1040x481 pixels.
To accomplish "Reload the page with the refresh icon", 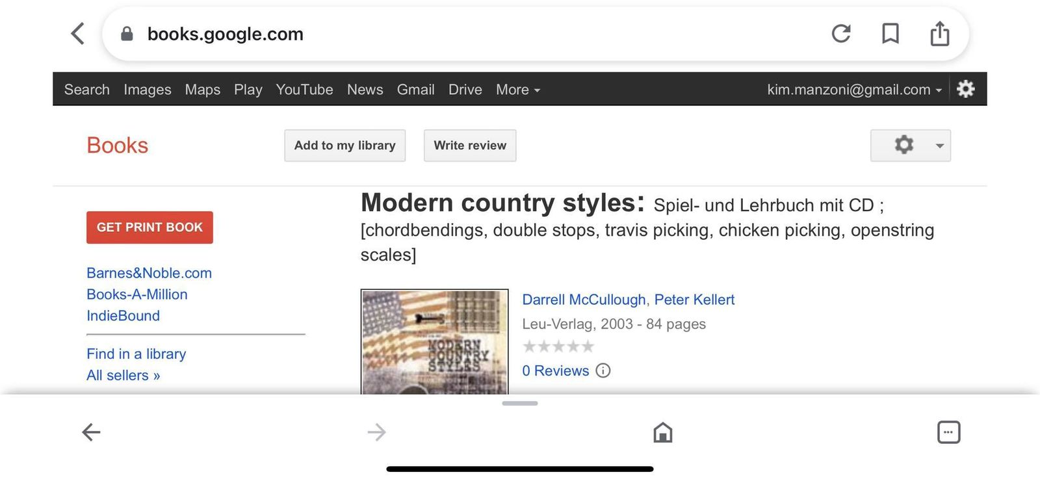I will pyautogui.click(x=841, y=34).
